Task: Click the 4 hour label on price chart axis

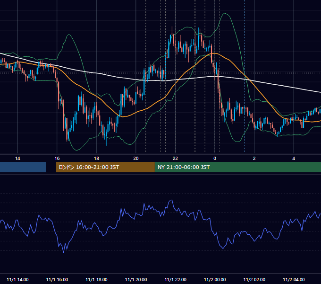Action: tap(294, 159)
